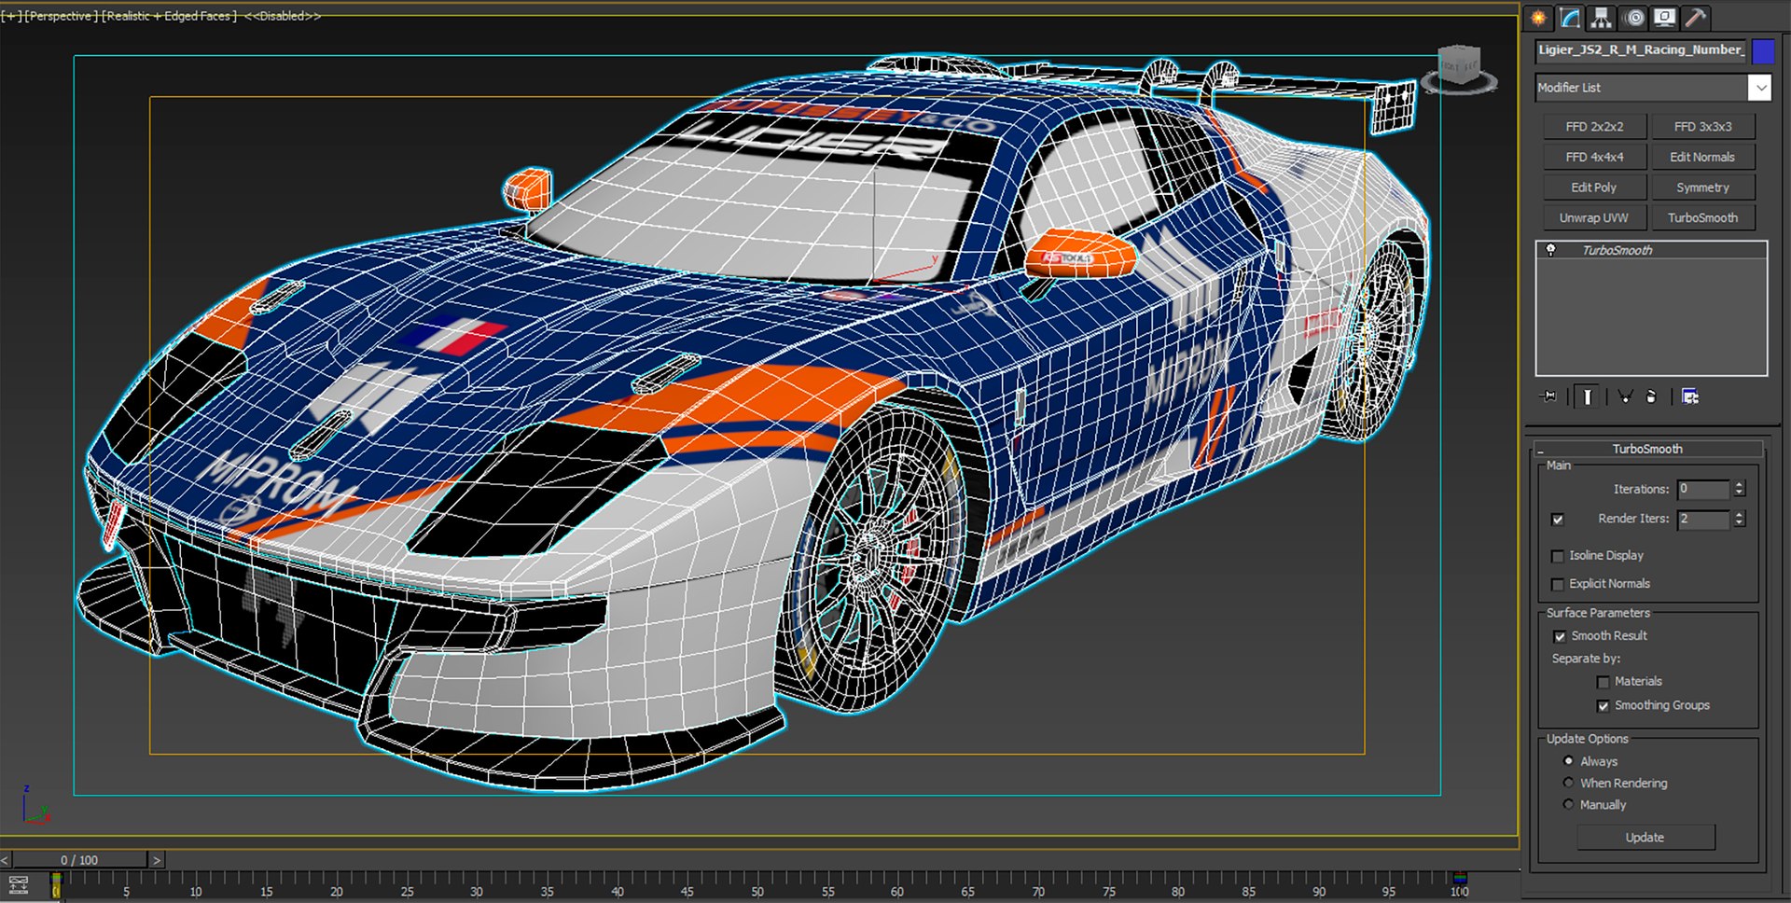The width and height of the screenshot is (1791, 903).
Task: Click the 0 / 100 time slider
Action: tap(79, 860)
